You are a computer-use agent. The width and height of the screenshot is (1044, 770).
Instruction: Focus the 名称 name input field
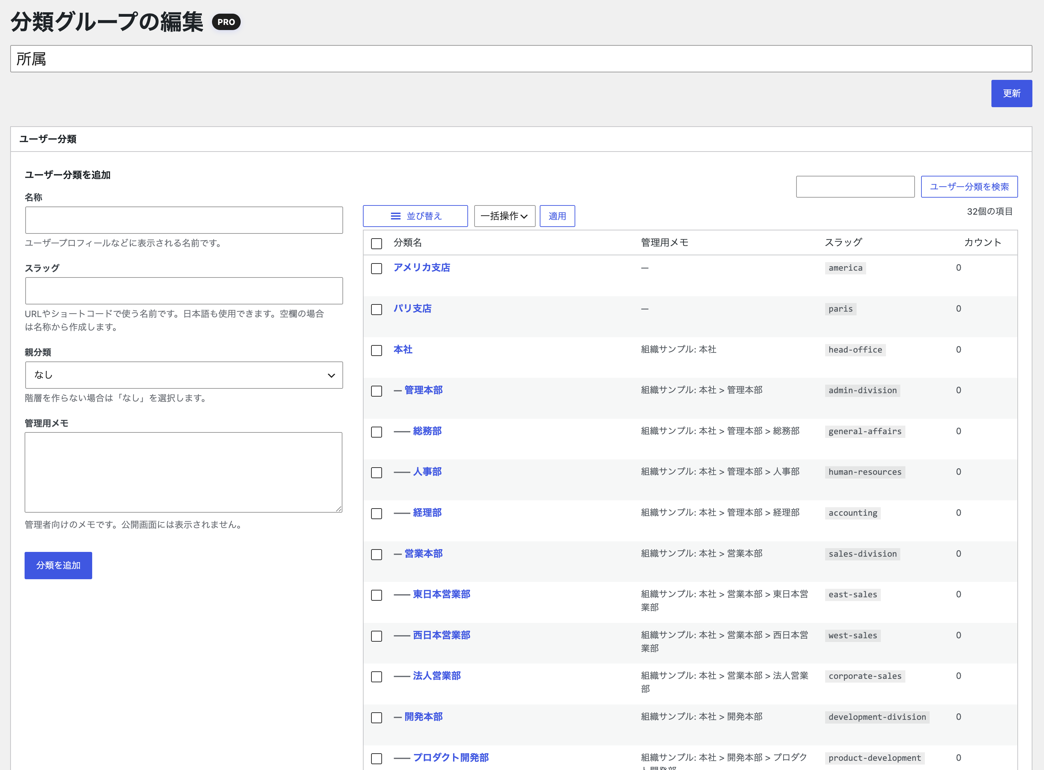pos(184,220)
